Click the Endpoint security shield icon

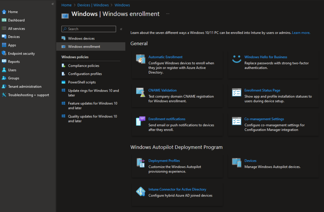point(4,53)
